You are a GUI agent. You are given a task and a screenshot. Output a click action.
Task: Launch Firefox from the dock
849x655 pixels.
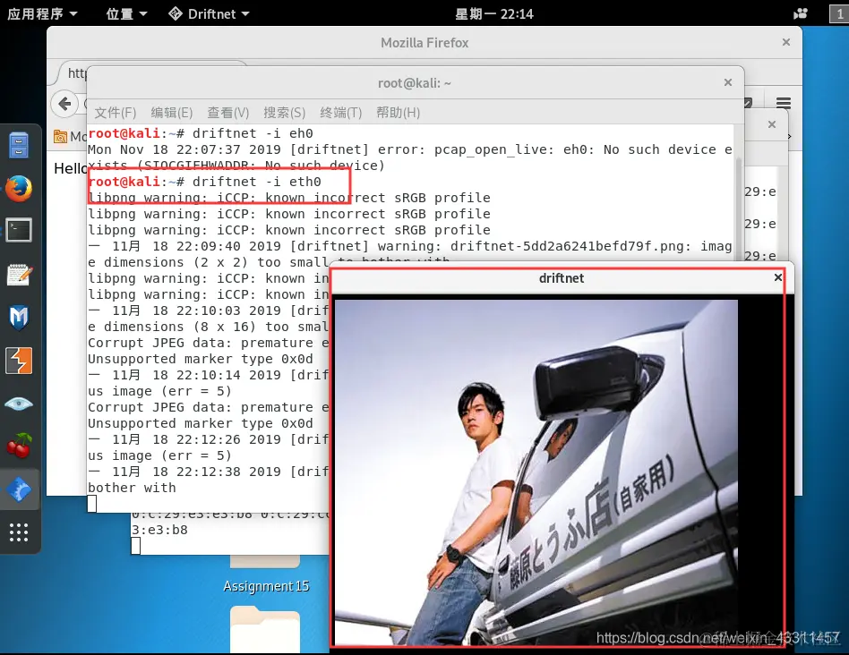(19, 188)
